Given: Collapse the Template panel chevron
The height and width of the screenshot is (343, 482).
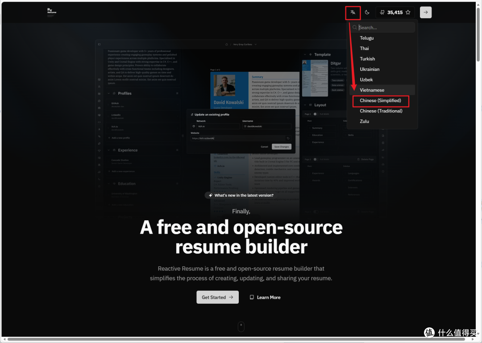Looking at the screenshot, I should [x=305, y=54].
